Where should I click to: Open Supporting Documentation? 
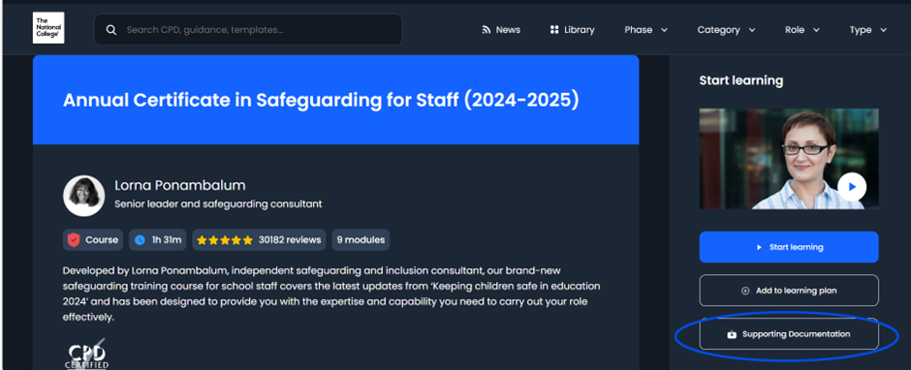click(x=789, y=334)
